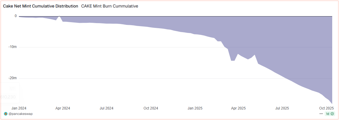Click the PancakeSwap bunny avatar icon

pyautogui.click(x=6, y=114)
